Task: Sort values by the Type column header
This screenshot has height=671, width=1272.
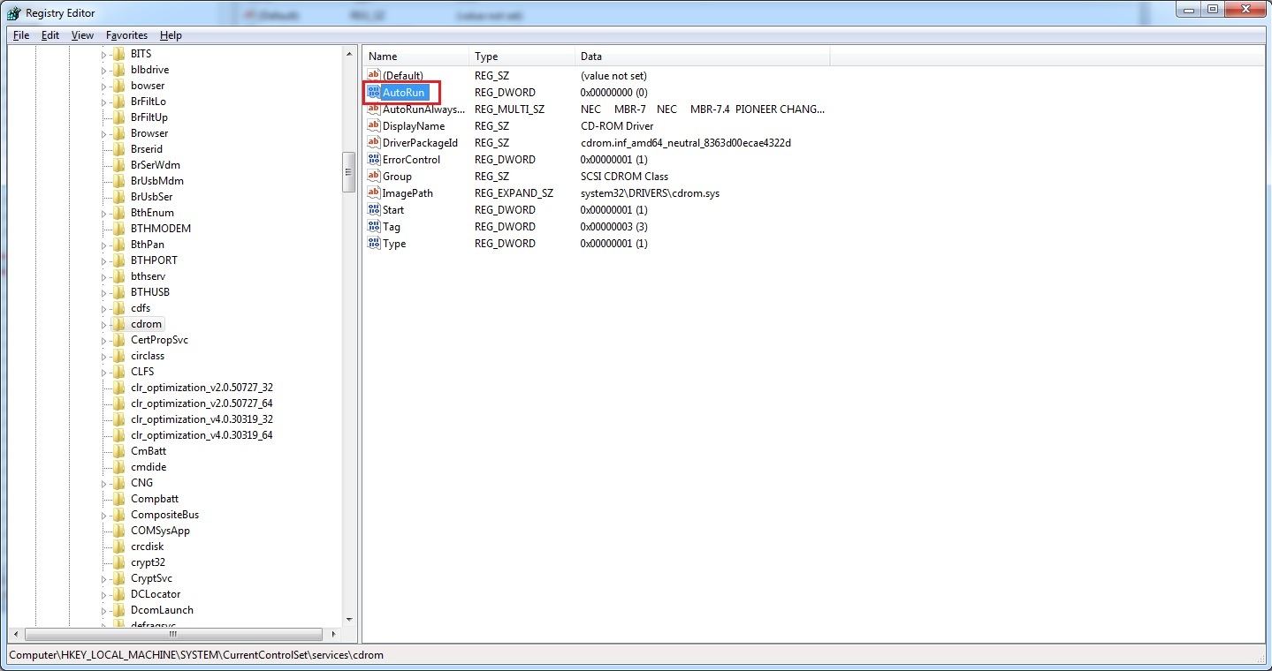Action: coord(522,57)
